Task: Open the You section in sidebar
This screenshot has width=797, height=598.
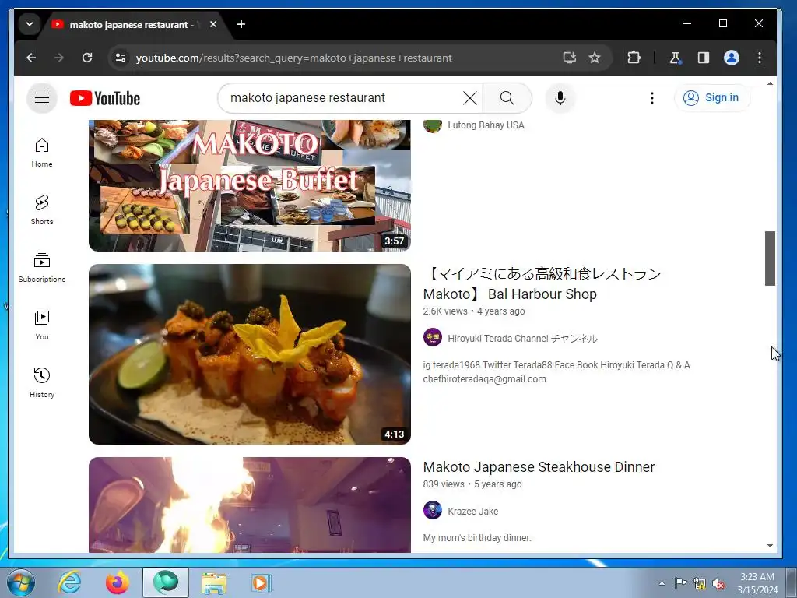Action: pyautogui.click(x=42, y=325)
